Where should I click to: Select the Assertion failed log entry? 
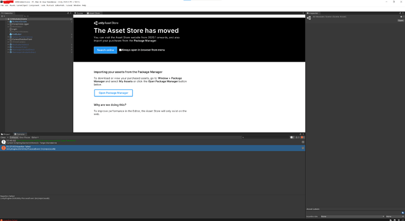pyautogui.click(x=153, y=148)
